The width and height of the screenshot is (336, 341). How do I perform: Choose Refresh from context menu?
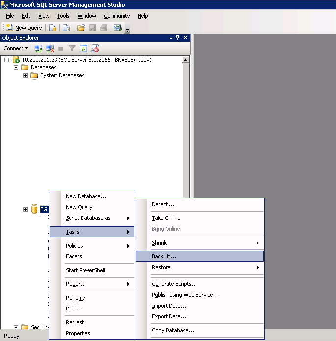(92, 322)
